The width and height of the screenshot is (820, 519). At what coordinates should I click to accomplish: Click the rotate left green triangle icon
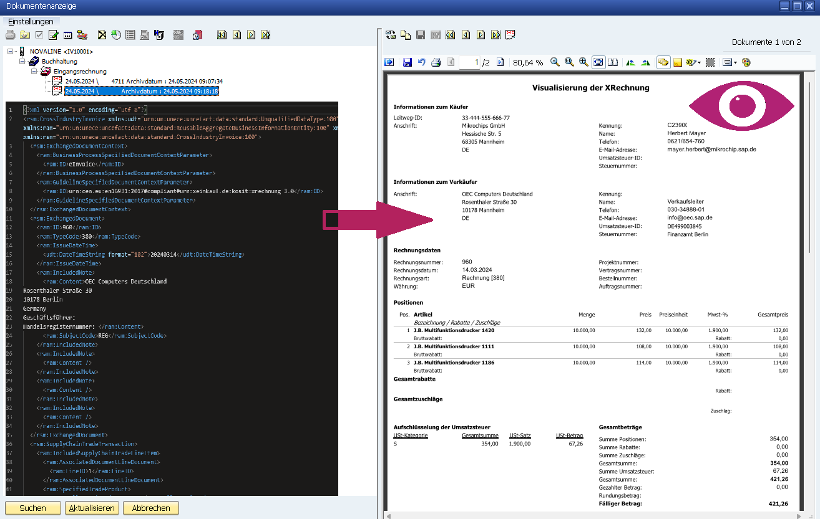tap(630, 62)
